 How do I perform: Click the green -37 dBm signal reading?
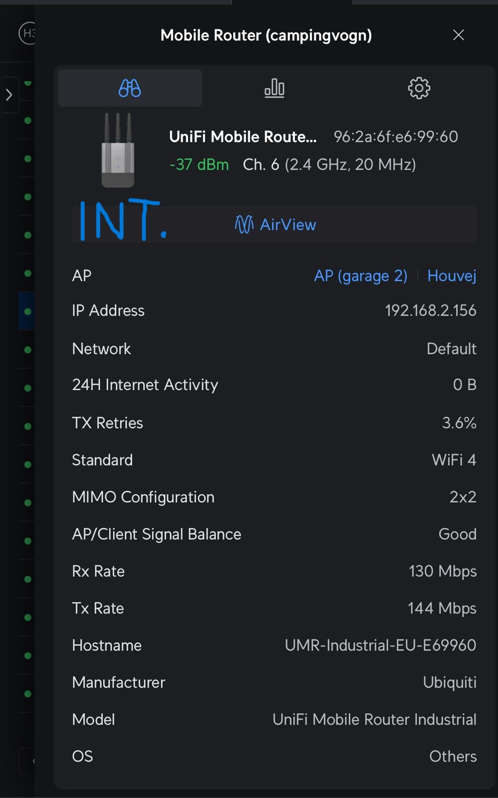tap(199, 165)
